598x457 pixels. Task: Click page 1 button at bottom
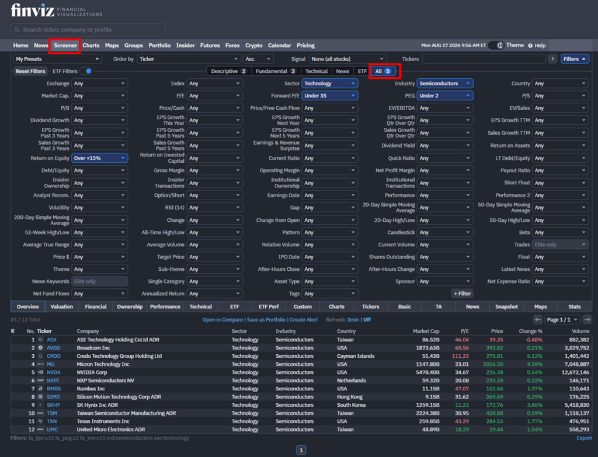(x=301, y=450)
